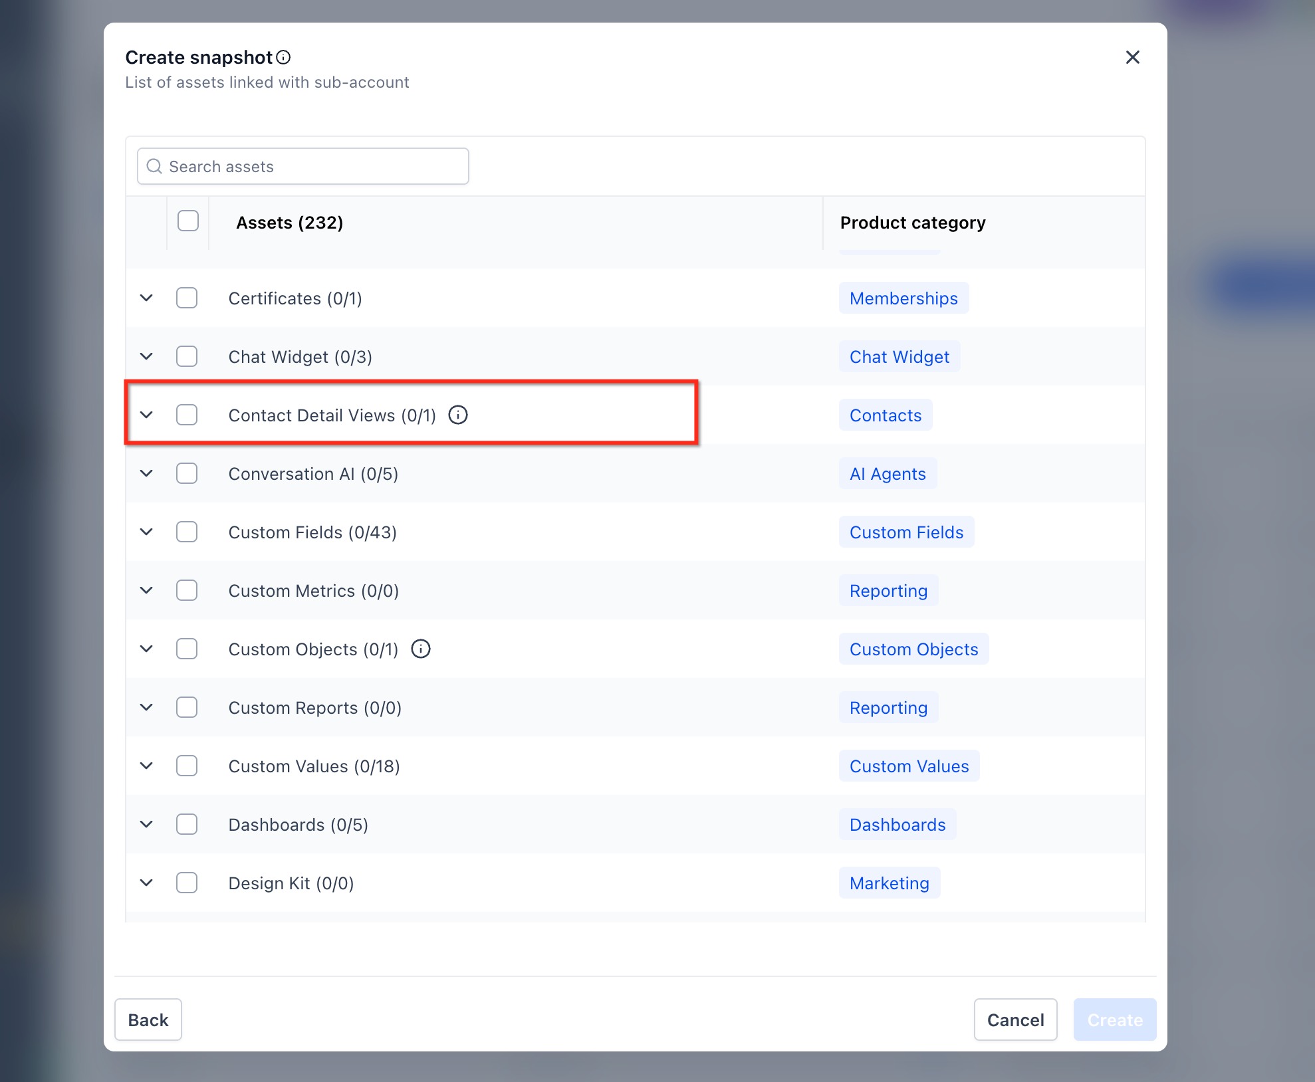Viewport: 1315px width, 1082px height.
Task: Click the Create button
Action: 1115,1020
